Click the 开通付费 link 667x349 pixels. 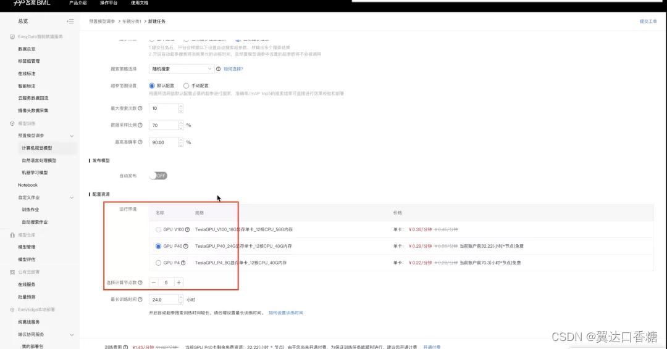coord(432,347)
